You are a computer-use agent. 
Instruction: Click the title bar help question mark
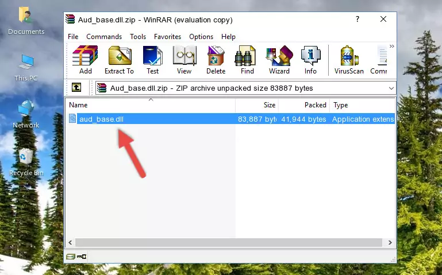point(358,19)
